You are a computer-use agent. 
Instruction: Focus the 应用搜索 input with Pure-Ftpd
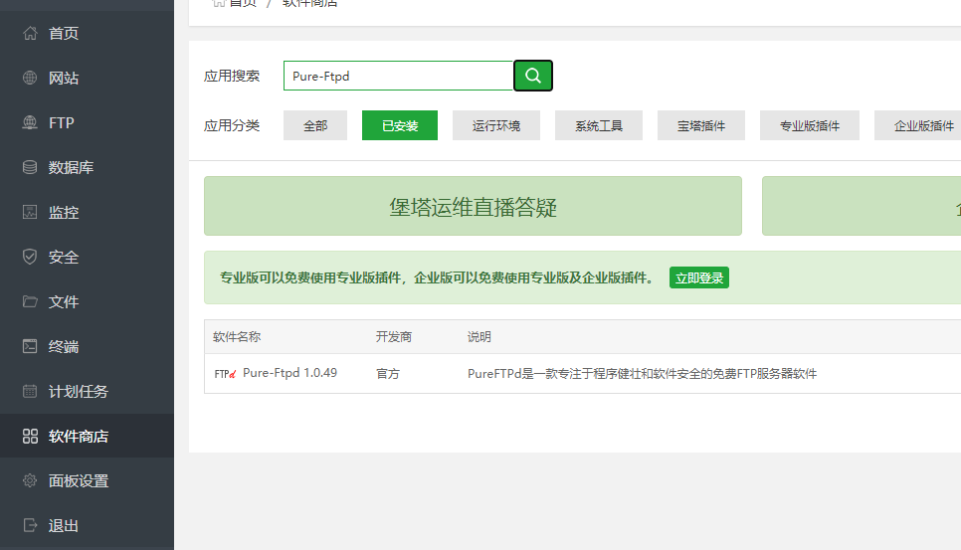tap(398, 76)
